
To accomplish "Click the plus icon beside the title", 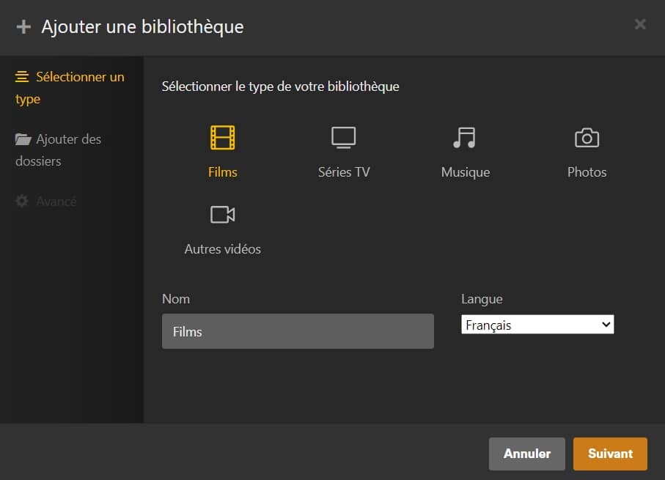I will pyautogui.click(x=23, y=27).
